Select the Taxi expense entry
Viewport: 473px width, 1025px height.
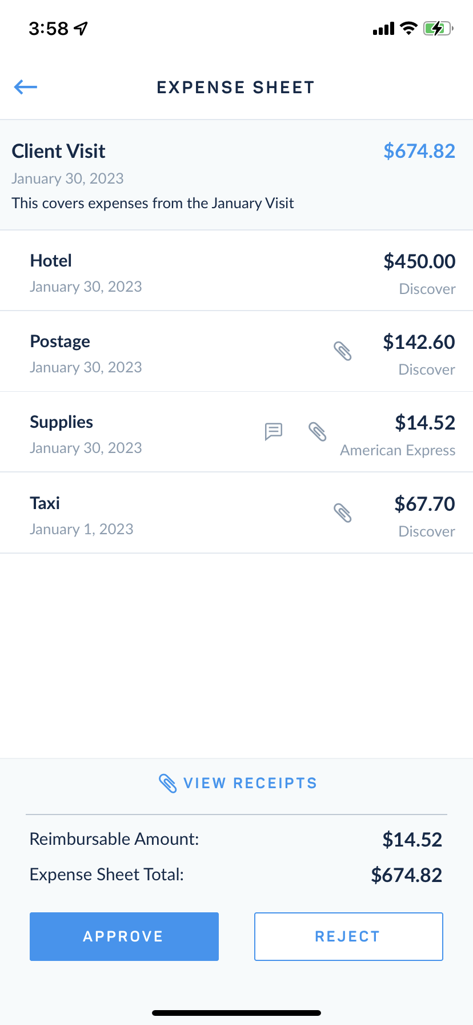pos(236,513)
